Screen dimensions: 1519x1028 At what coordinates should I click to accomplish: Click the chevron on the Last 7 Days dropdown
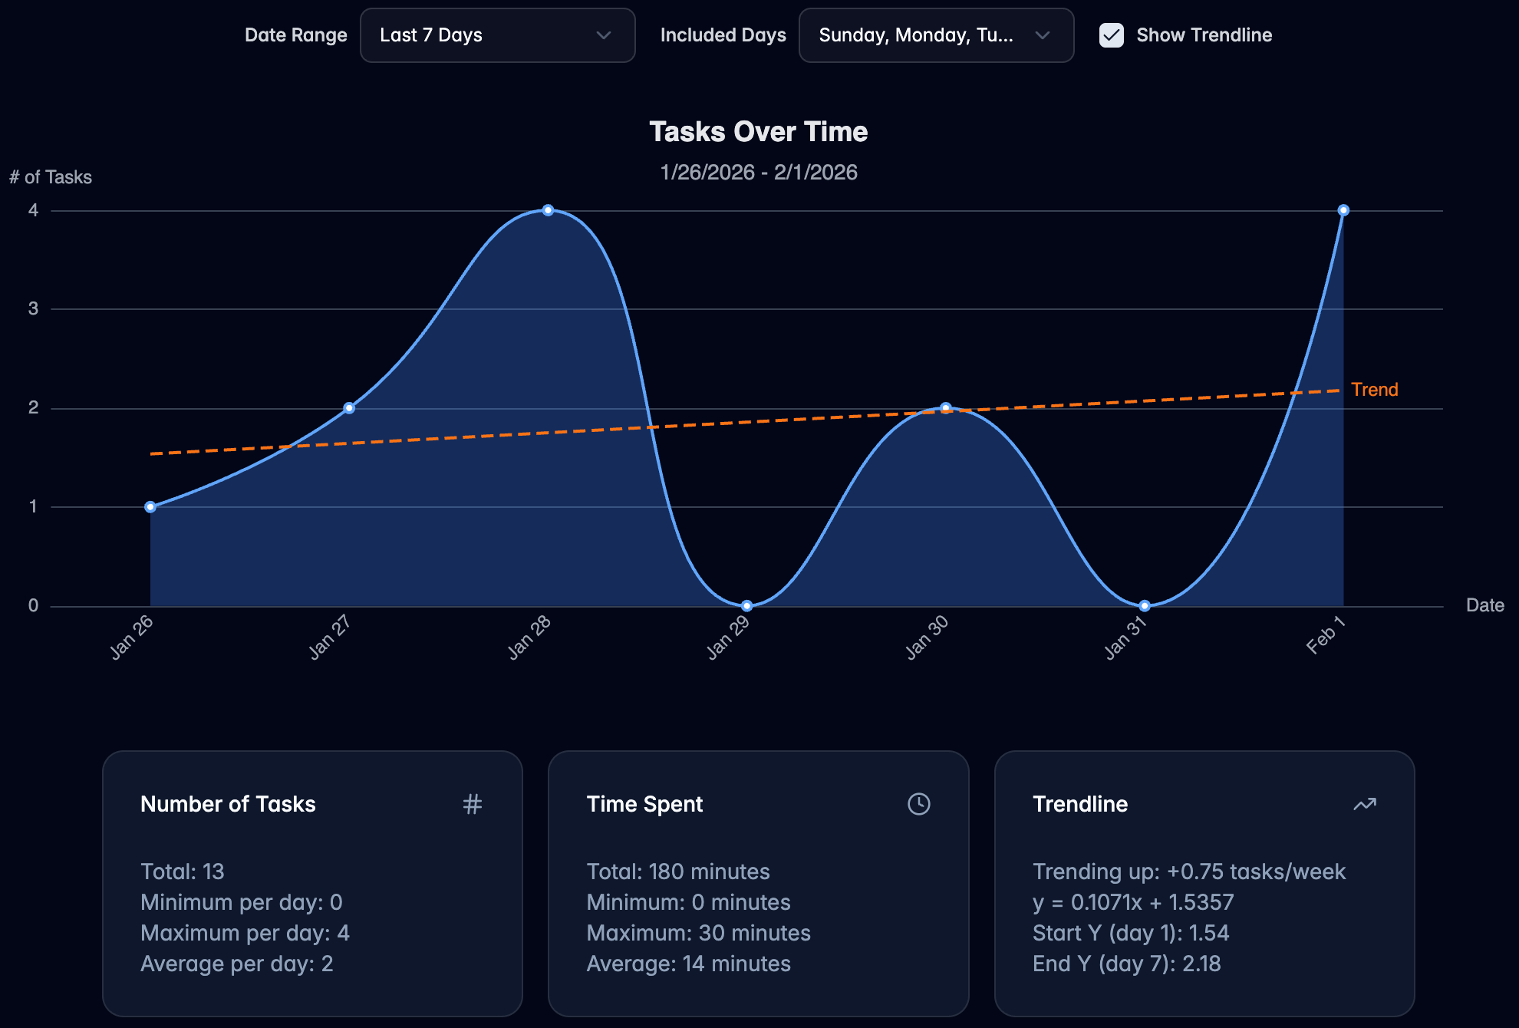(x=604, y=35)
